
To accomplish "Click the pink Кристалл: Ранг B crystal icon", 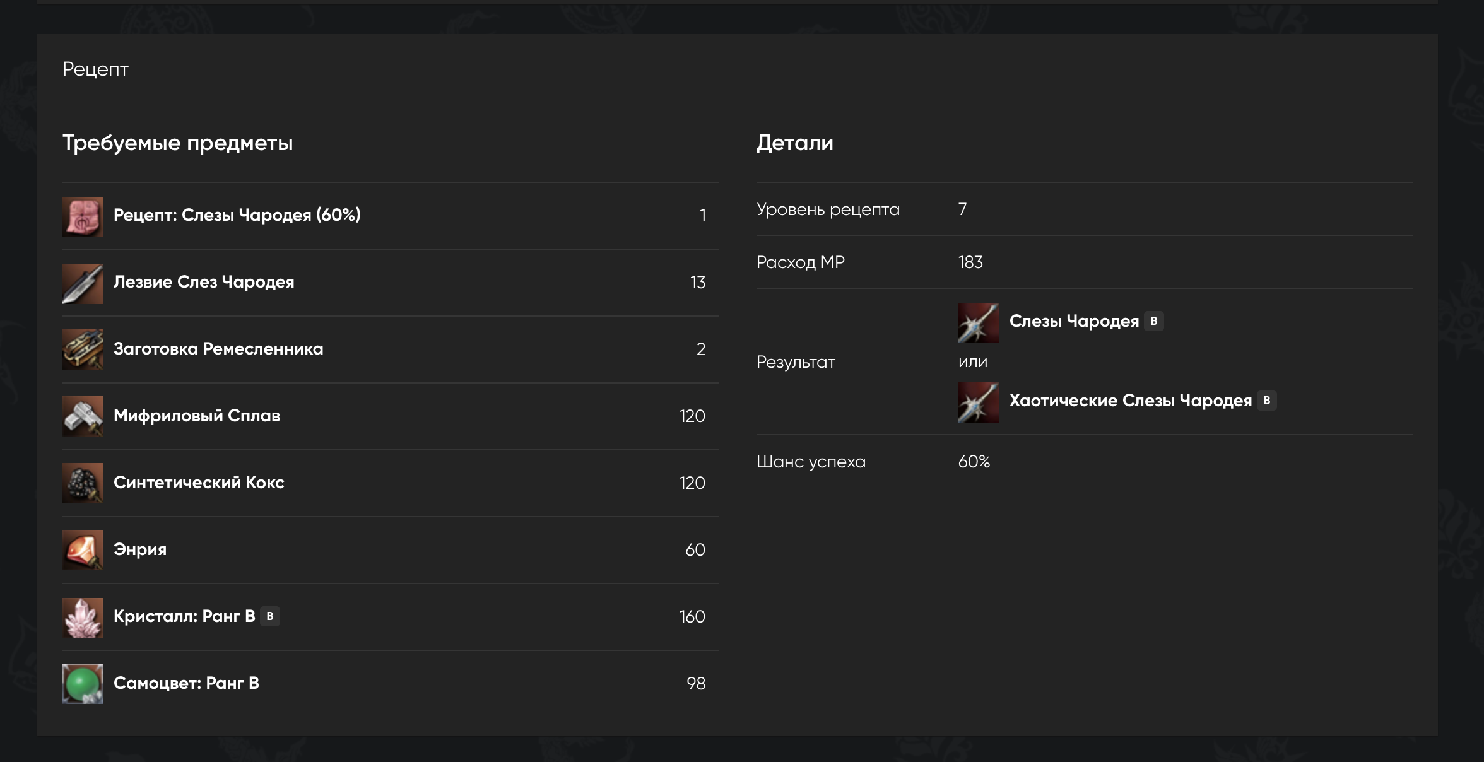I will pos(82,618).
